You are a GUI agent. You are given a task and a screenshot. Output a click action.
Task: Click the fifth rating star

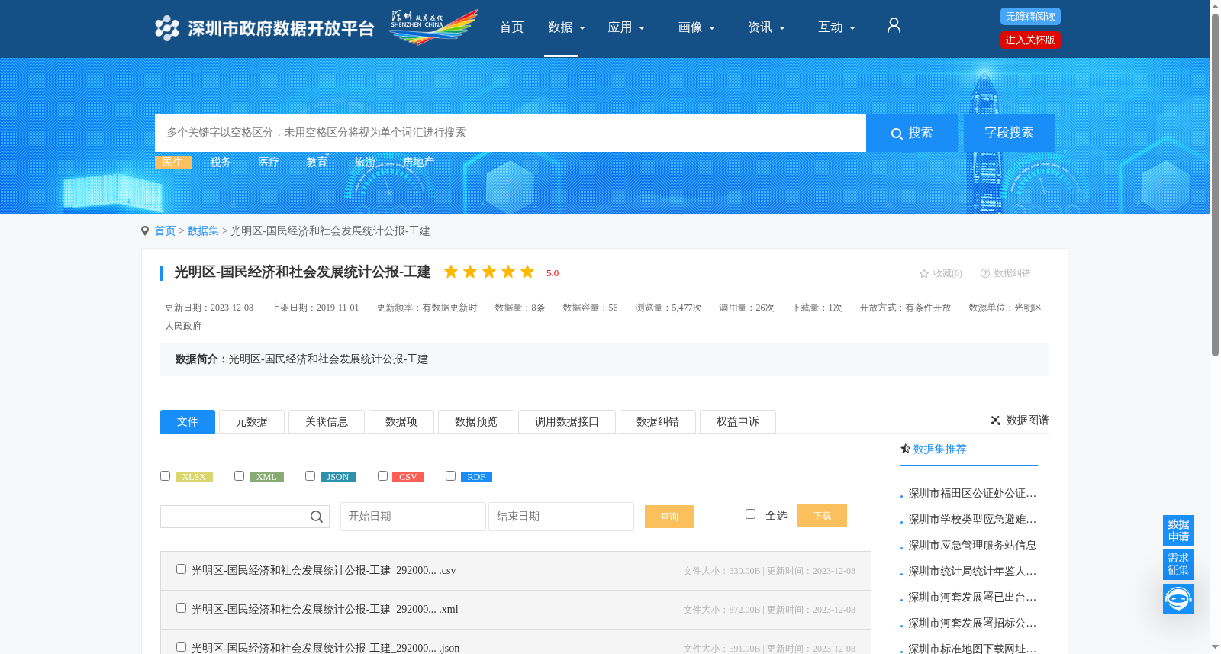(x=527, y=272)
